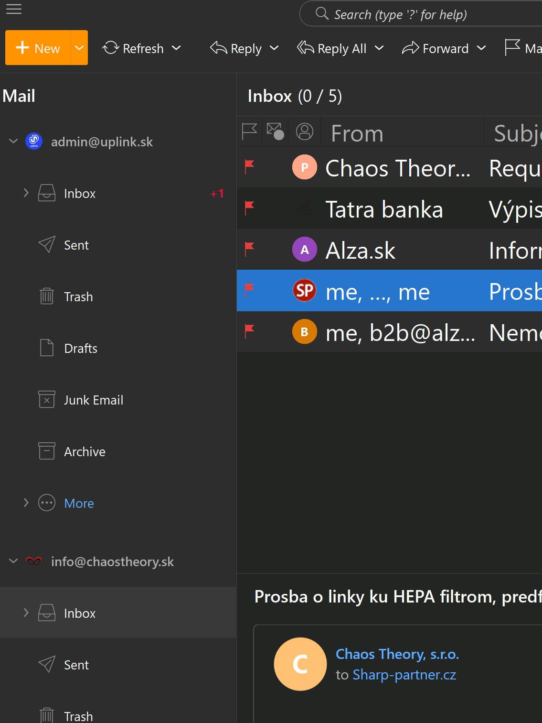Image resolution: width=542 pixels, height=723 pixels.
Task: Open the Sharp-partner.cz recipient link
Action: [404, 675]
